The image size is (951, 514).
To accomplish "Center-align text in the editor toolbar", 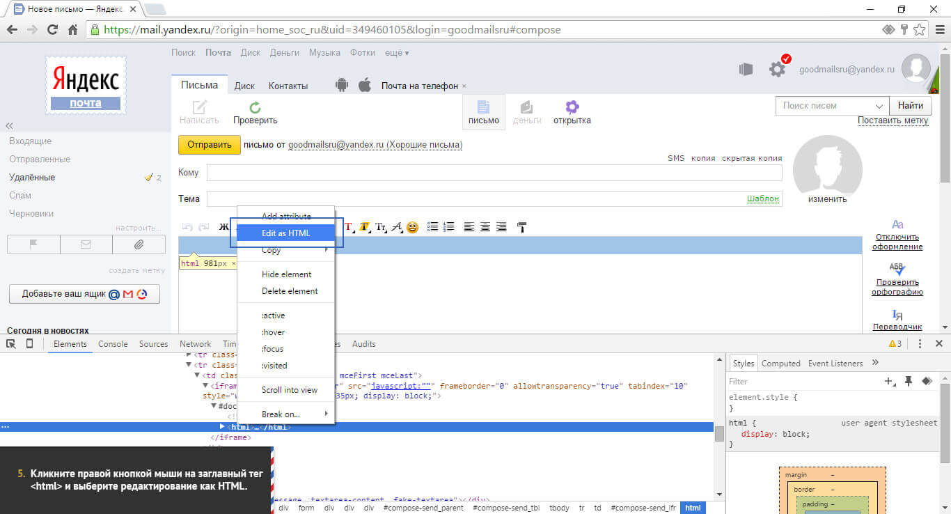I will 485,227.
